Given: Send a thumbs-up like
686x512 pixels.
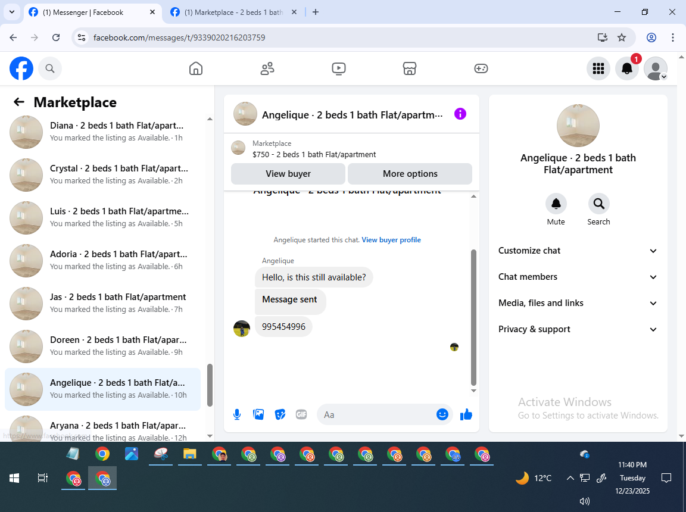Looking at the screenshot, I should [466, 414].
